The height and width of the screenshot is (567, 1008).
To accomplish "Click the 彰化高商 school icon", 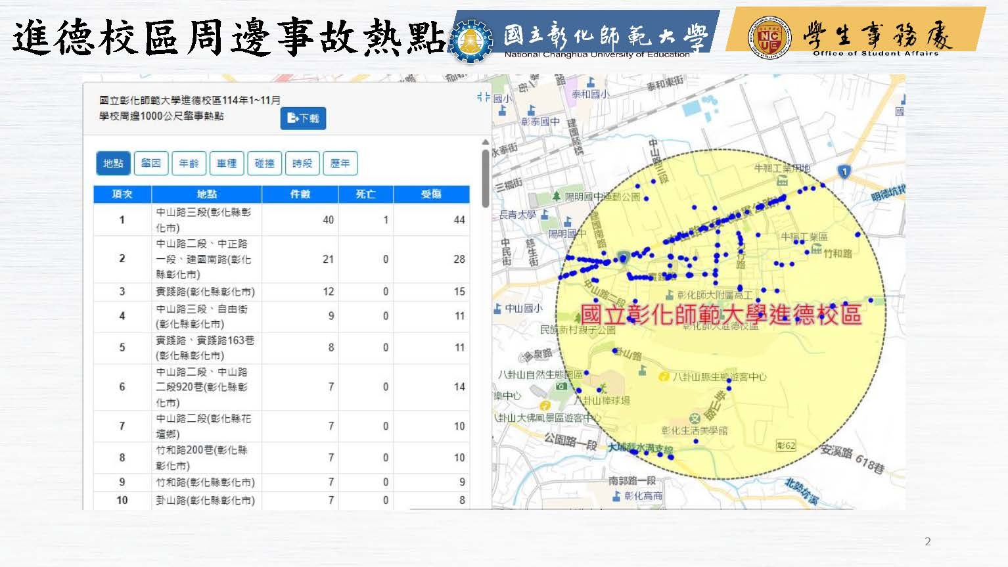I will click(616, 496).
